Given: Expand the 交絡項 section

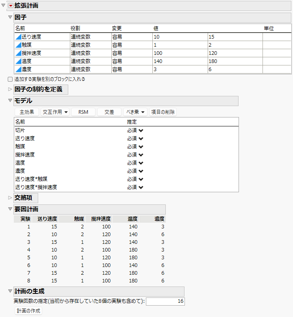Looking at the screenshot, I should click(10, 198).
